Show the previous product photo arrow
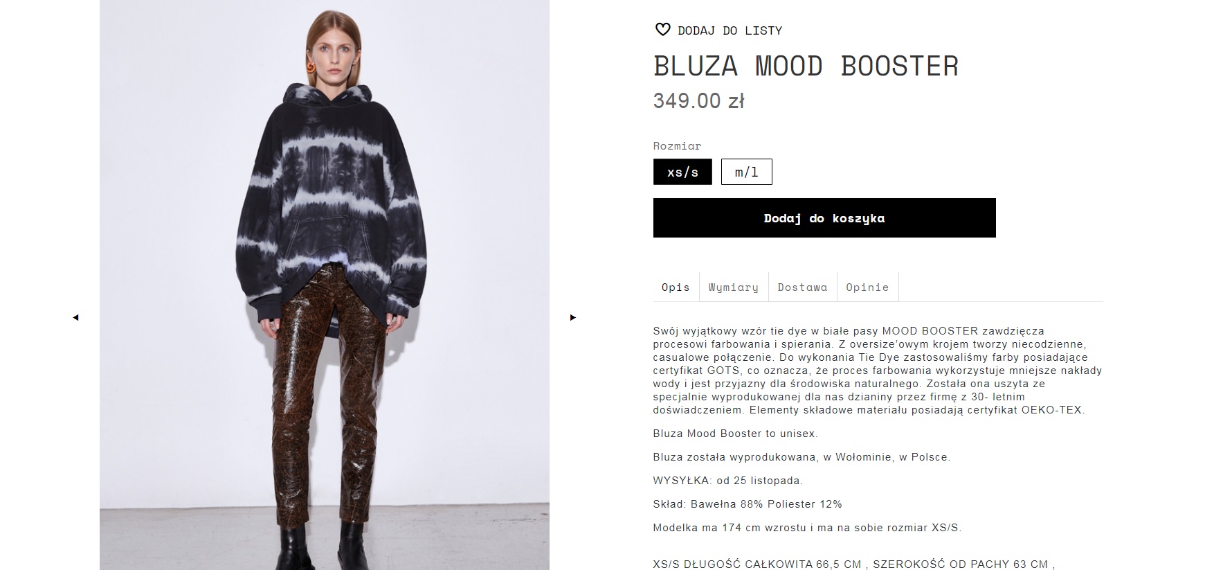This screenshot has width=1223, height=570. (75, 317)
